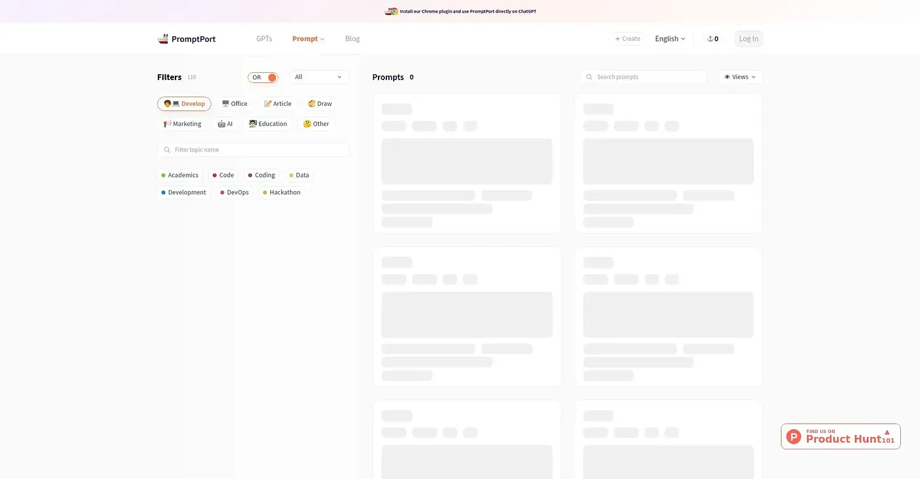Click the anchor points counter icon
This screenshot has width=920, height=479.
(710, 39)
